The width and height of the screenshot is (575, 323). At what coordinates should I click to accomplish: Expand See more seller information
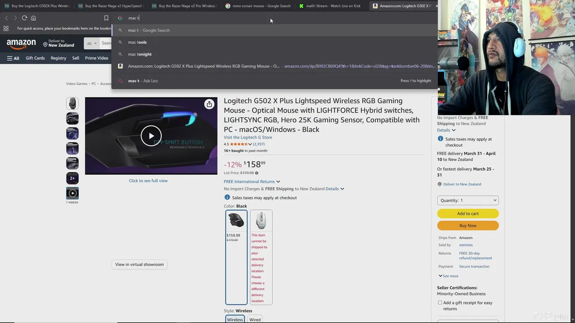click(x=449, y=276)
